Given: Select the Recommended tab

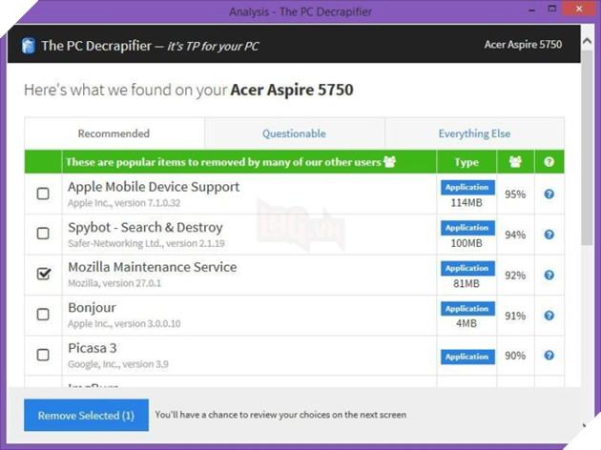Looking at the screenshot, I should 114,133.
